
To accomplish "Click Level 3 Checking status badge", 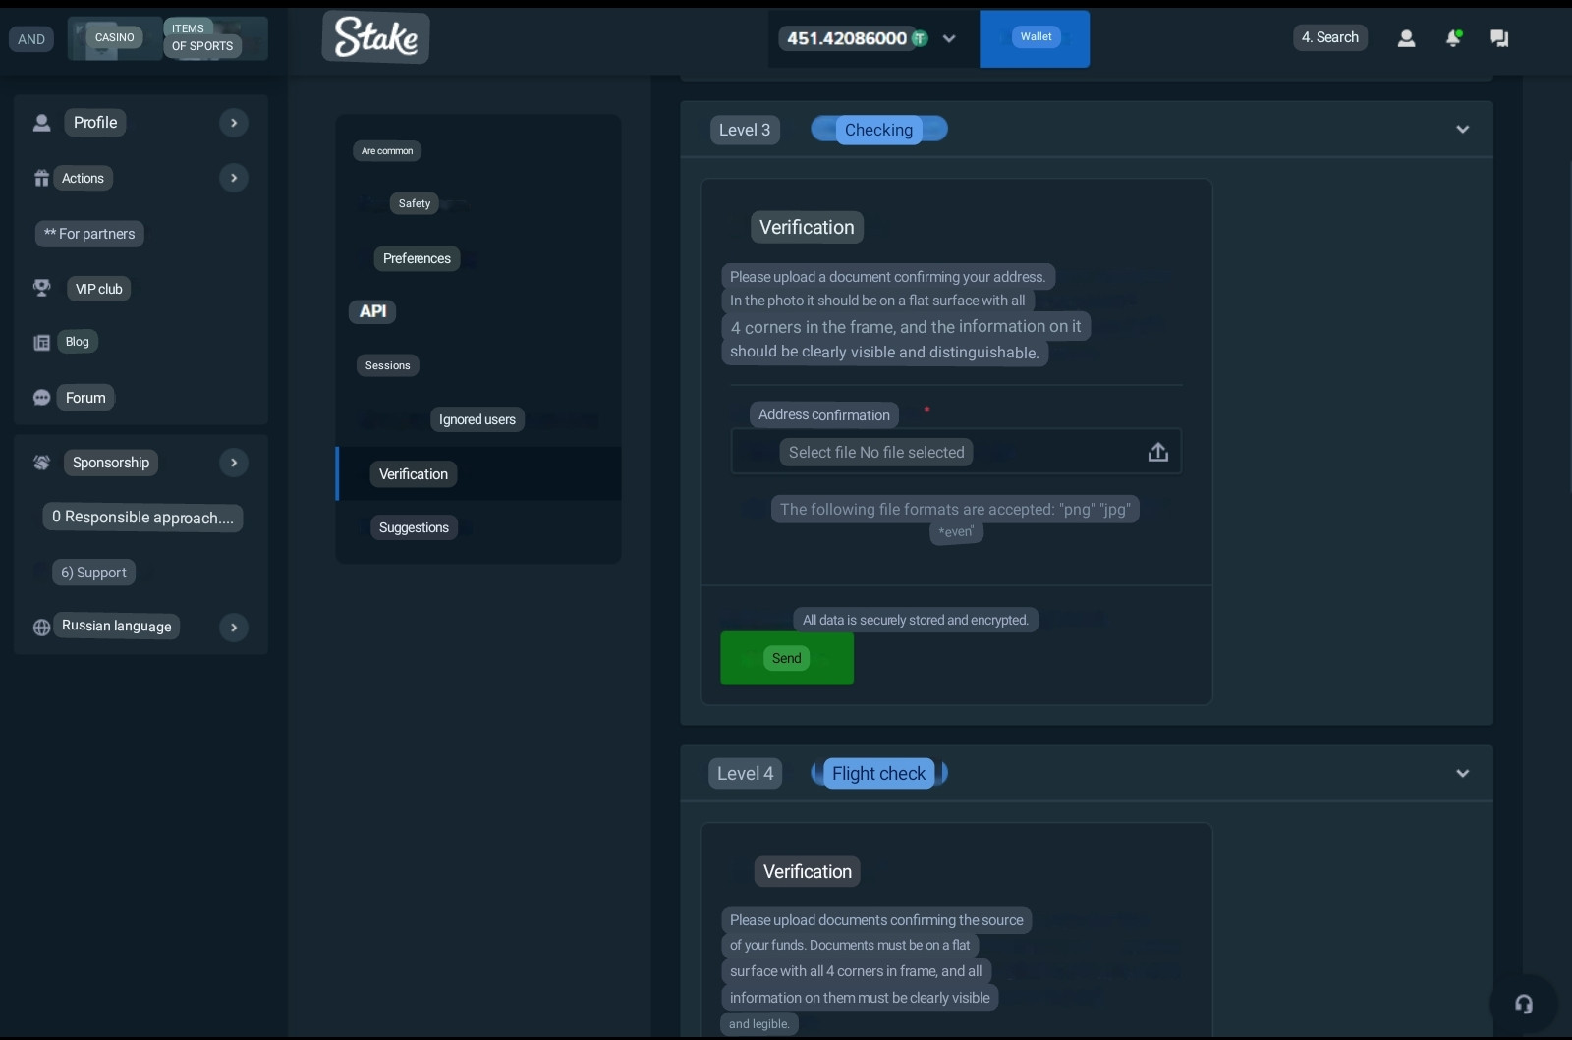I will coord(878,130).
